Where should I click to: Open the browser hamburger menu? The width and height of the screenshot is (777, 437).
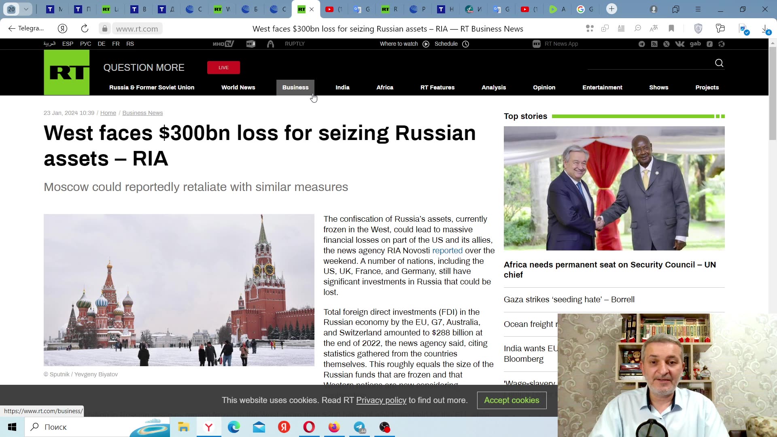click(698, 9)
